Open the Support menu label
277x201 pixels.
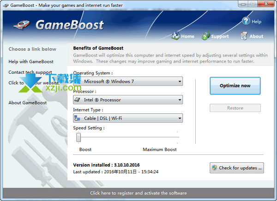(x=220, y=36)
